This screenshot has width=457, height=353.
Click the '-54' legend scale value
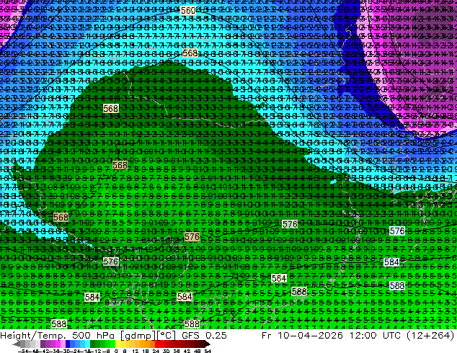point(23,351)
